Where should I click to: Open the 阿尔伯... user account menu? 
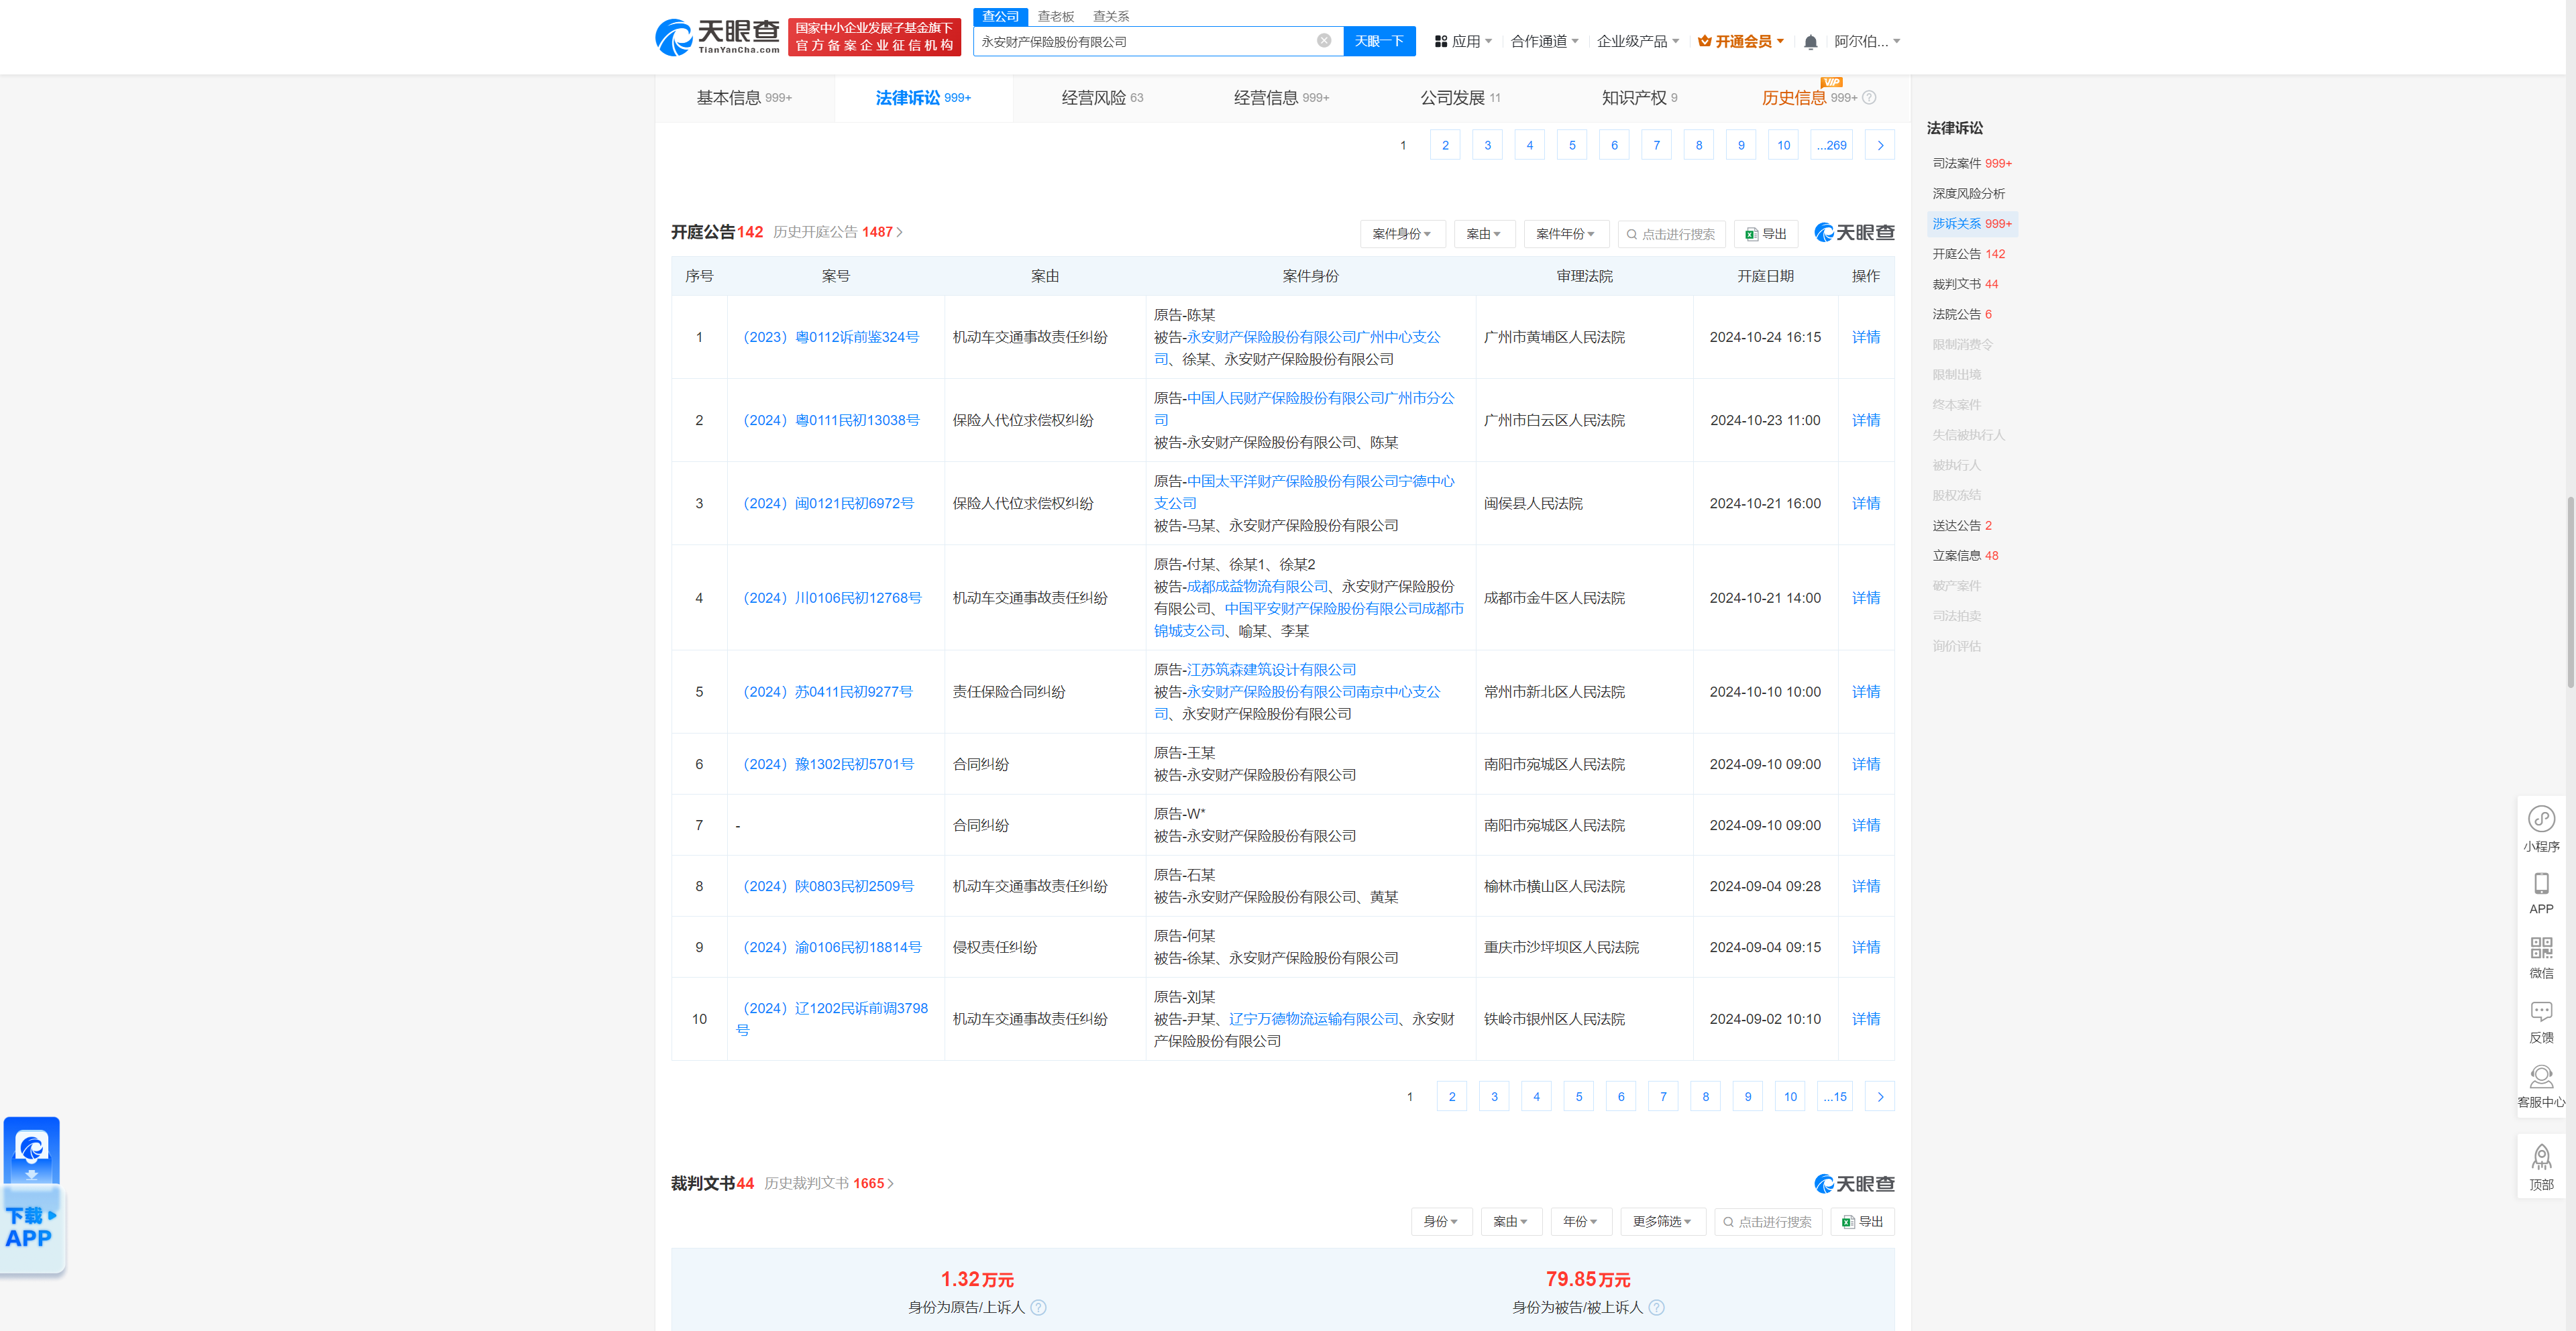(1866, 42)
